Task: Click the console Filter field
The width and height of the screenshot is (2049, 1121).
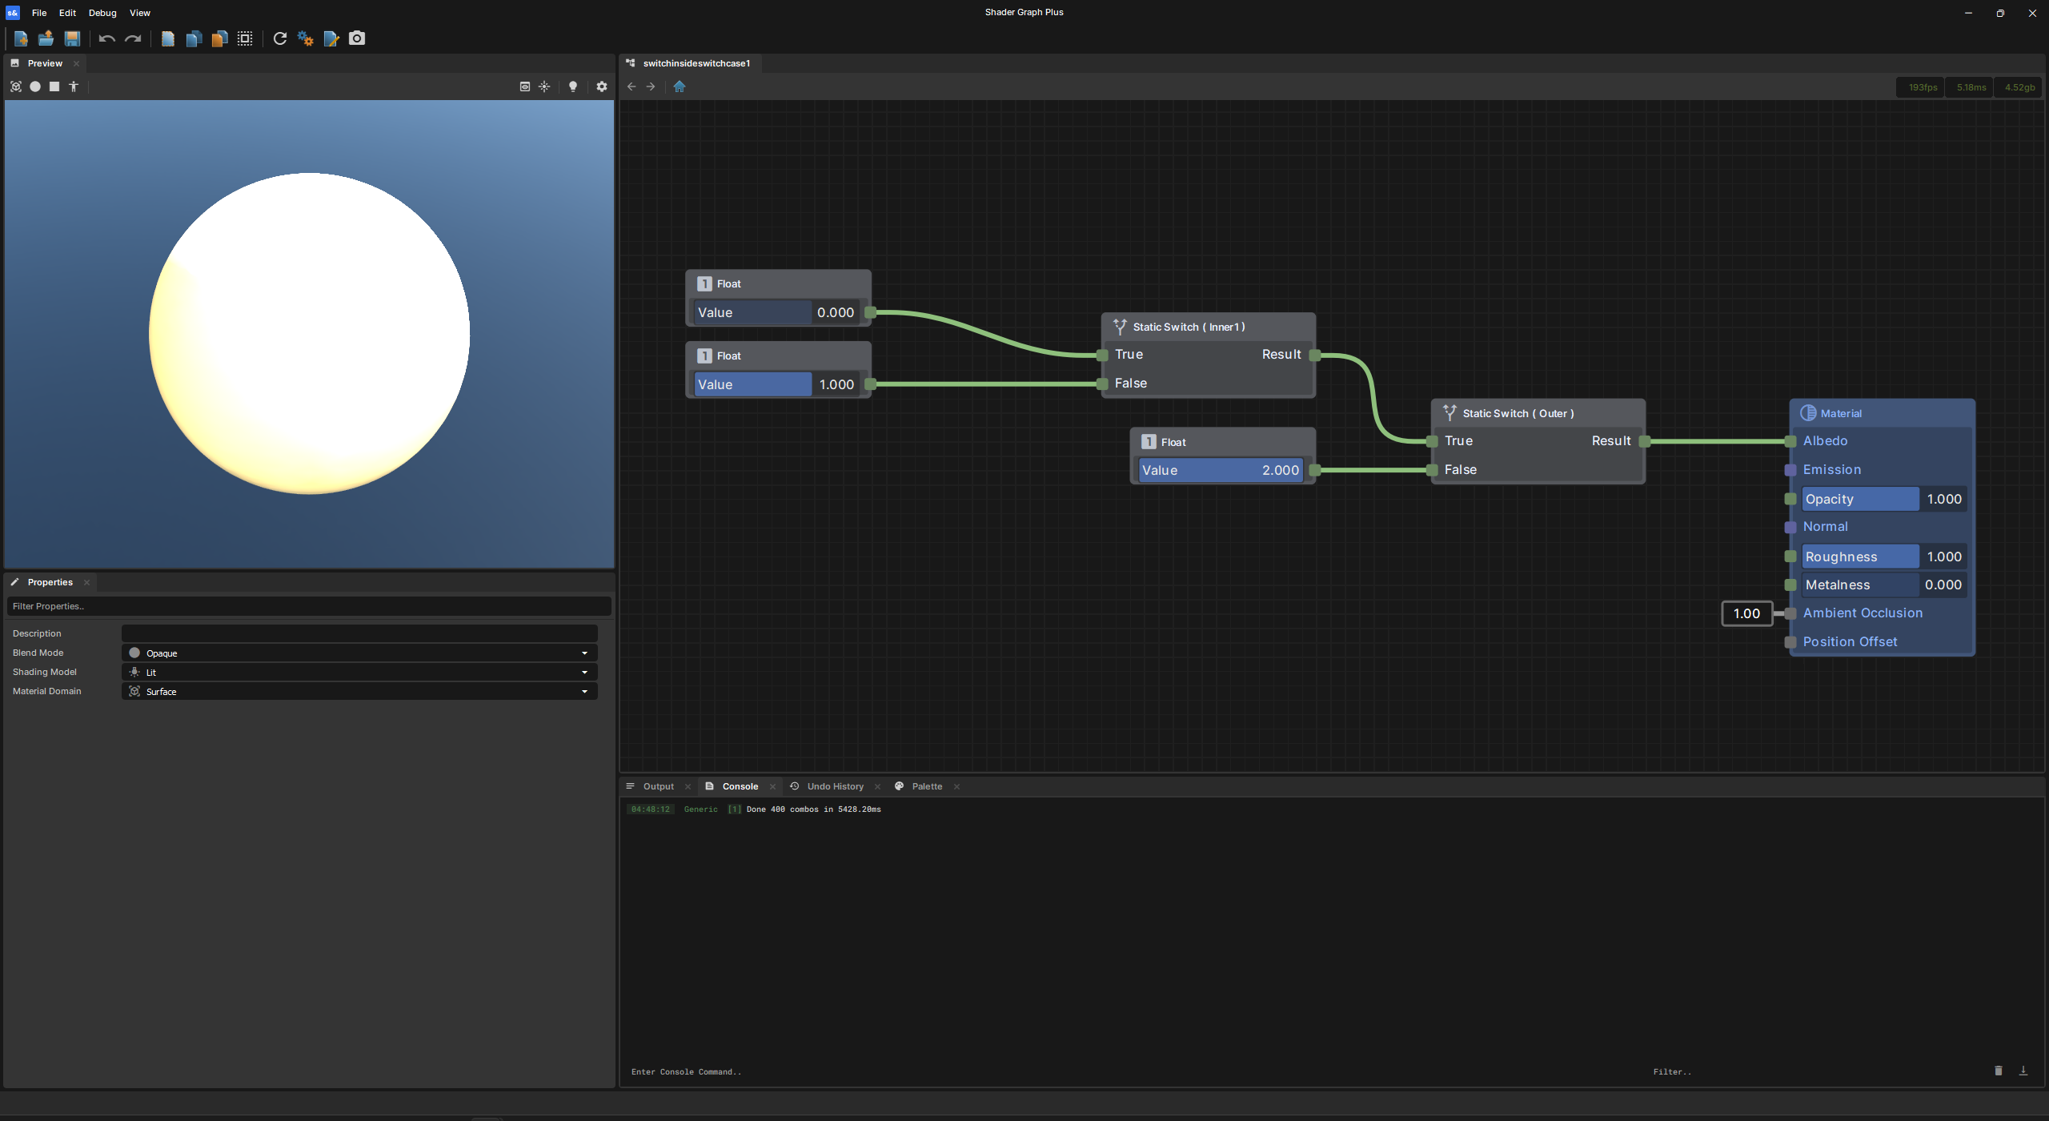Action: click(1817, 1071)
